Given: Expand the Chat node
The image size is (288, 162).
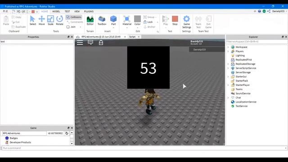Looking at the screenshot, I should pos(228,98).
